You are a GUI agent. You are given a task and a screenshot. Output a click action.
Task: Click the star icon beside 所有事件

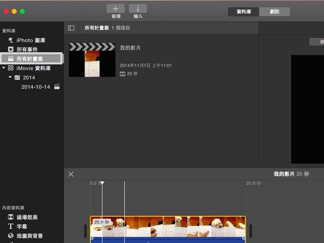(11, 49)
